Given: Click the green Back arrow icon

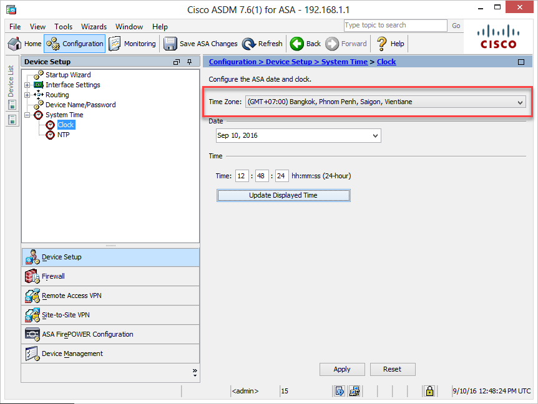Looking at the screenshot, I should pos(297,44).
